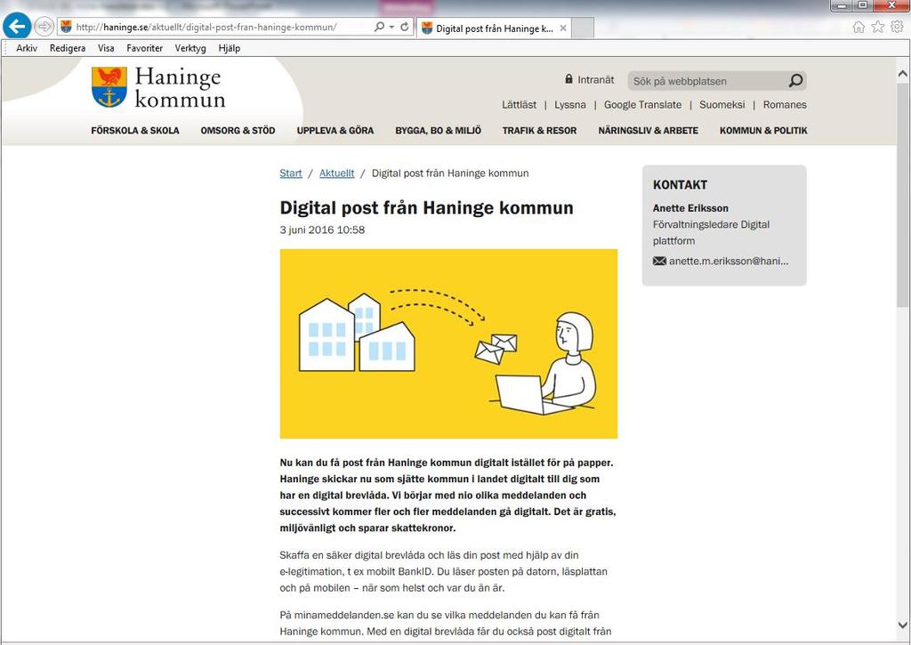
Task: Click the contact name Anette Eriksson
Action: tap(690, 208)
